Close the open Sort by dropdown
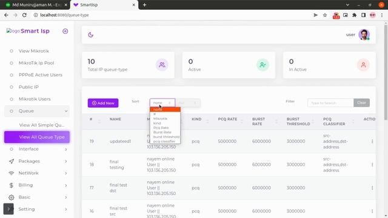Viewport: 388px width, 218px height. (x=162, y=103)
